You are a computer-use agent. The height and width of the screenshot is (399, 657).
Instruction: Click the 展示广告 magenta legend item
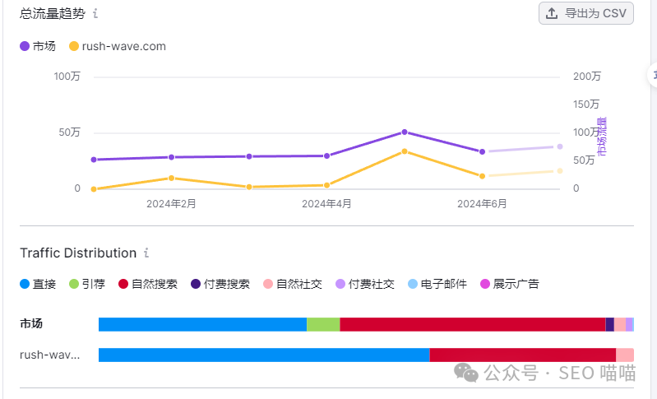[509, 284]
